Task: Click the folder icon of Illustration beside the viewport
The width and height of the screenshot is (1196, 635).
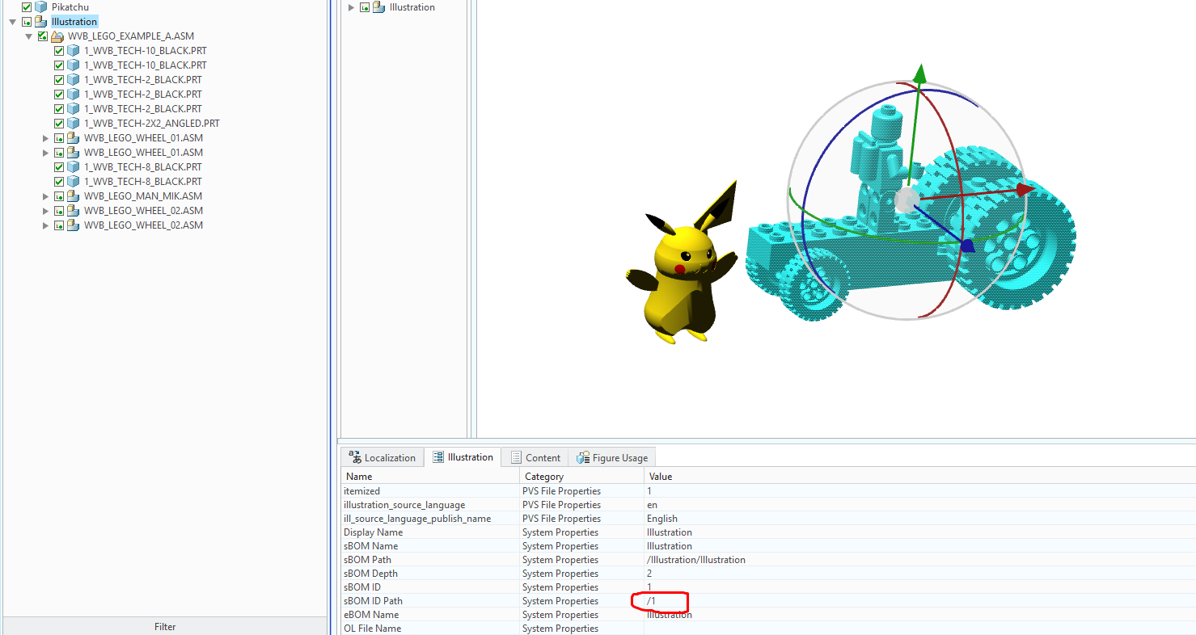Action: coord(378,7)
